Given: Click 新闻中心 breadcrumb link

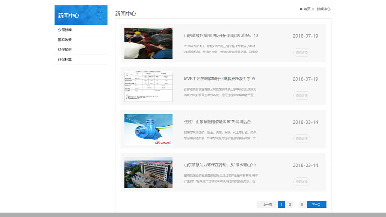Looking at the screenshot, I should (x=324, y=9).
